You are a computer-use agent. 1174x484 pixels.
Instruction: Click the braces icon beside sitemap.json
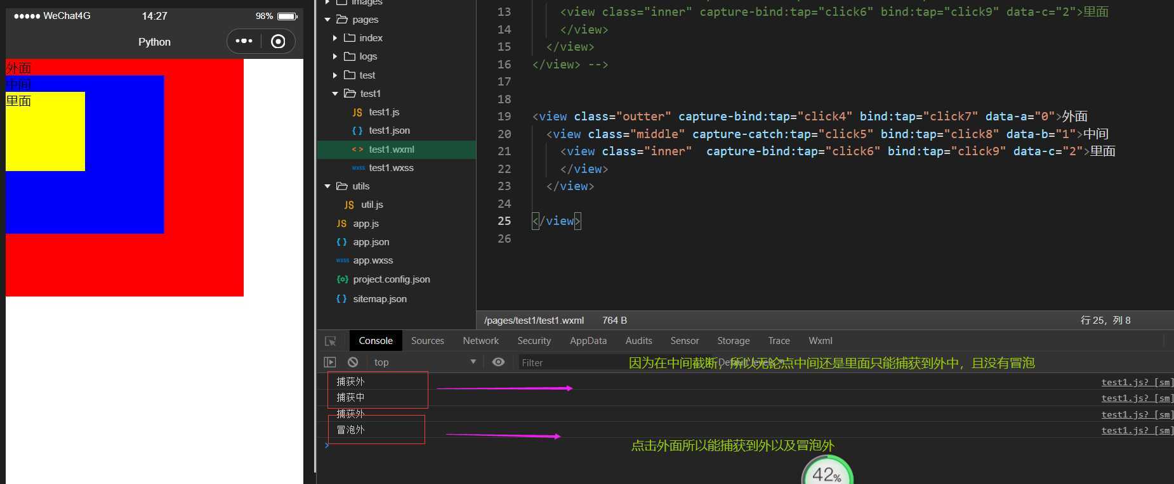341,299
